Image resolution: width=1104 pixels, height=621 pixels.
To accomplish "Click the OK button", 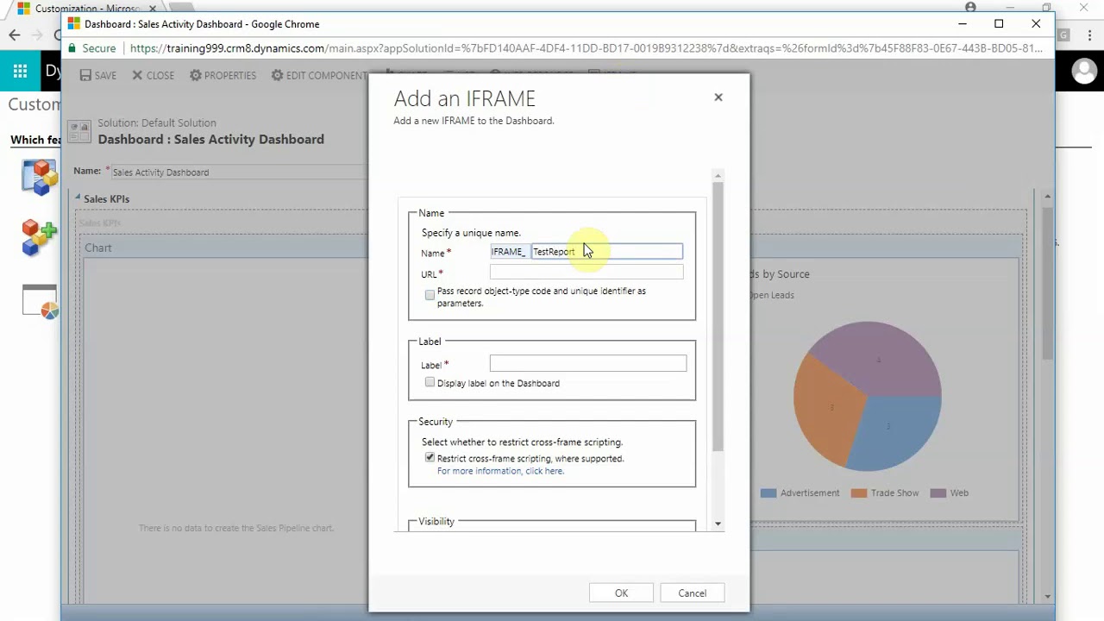I will (x=621, y=593).
